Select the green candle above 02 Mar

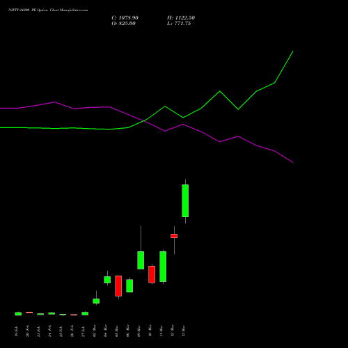(96, 301)
